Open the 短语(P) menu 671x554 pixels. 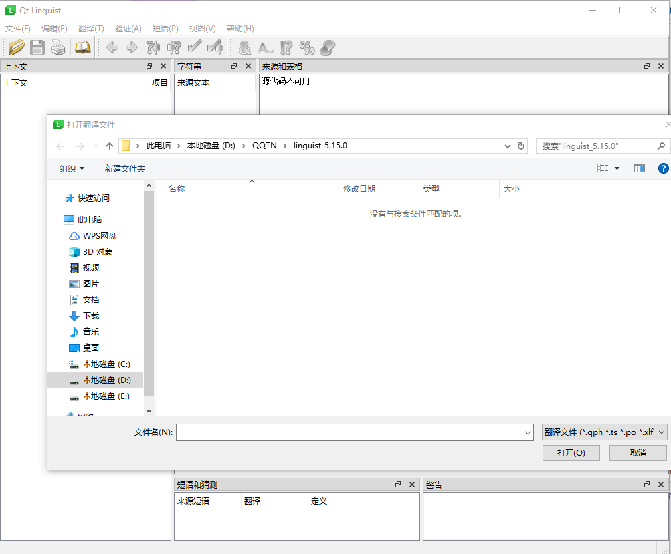click(165, 29)
